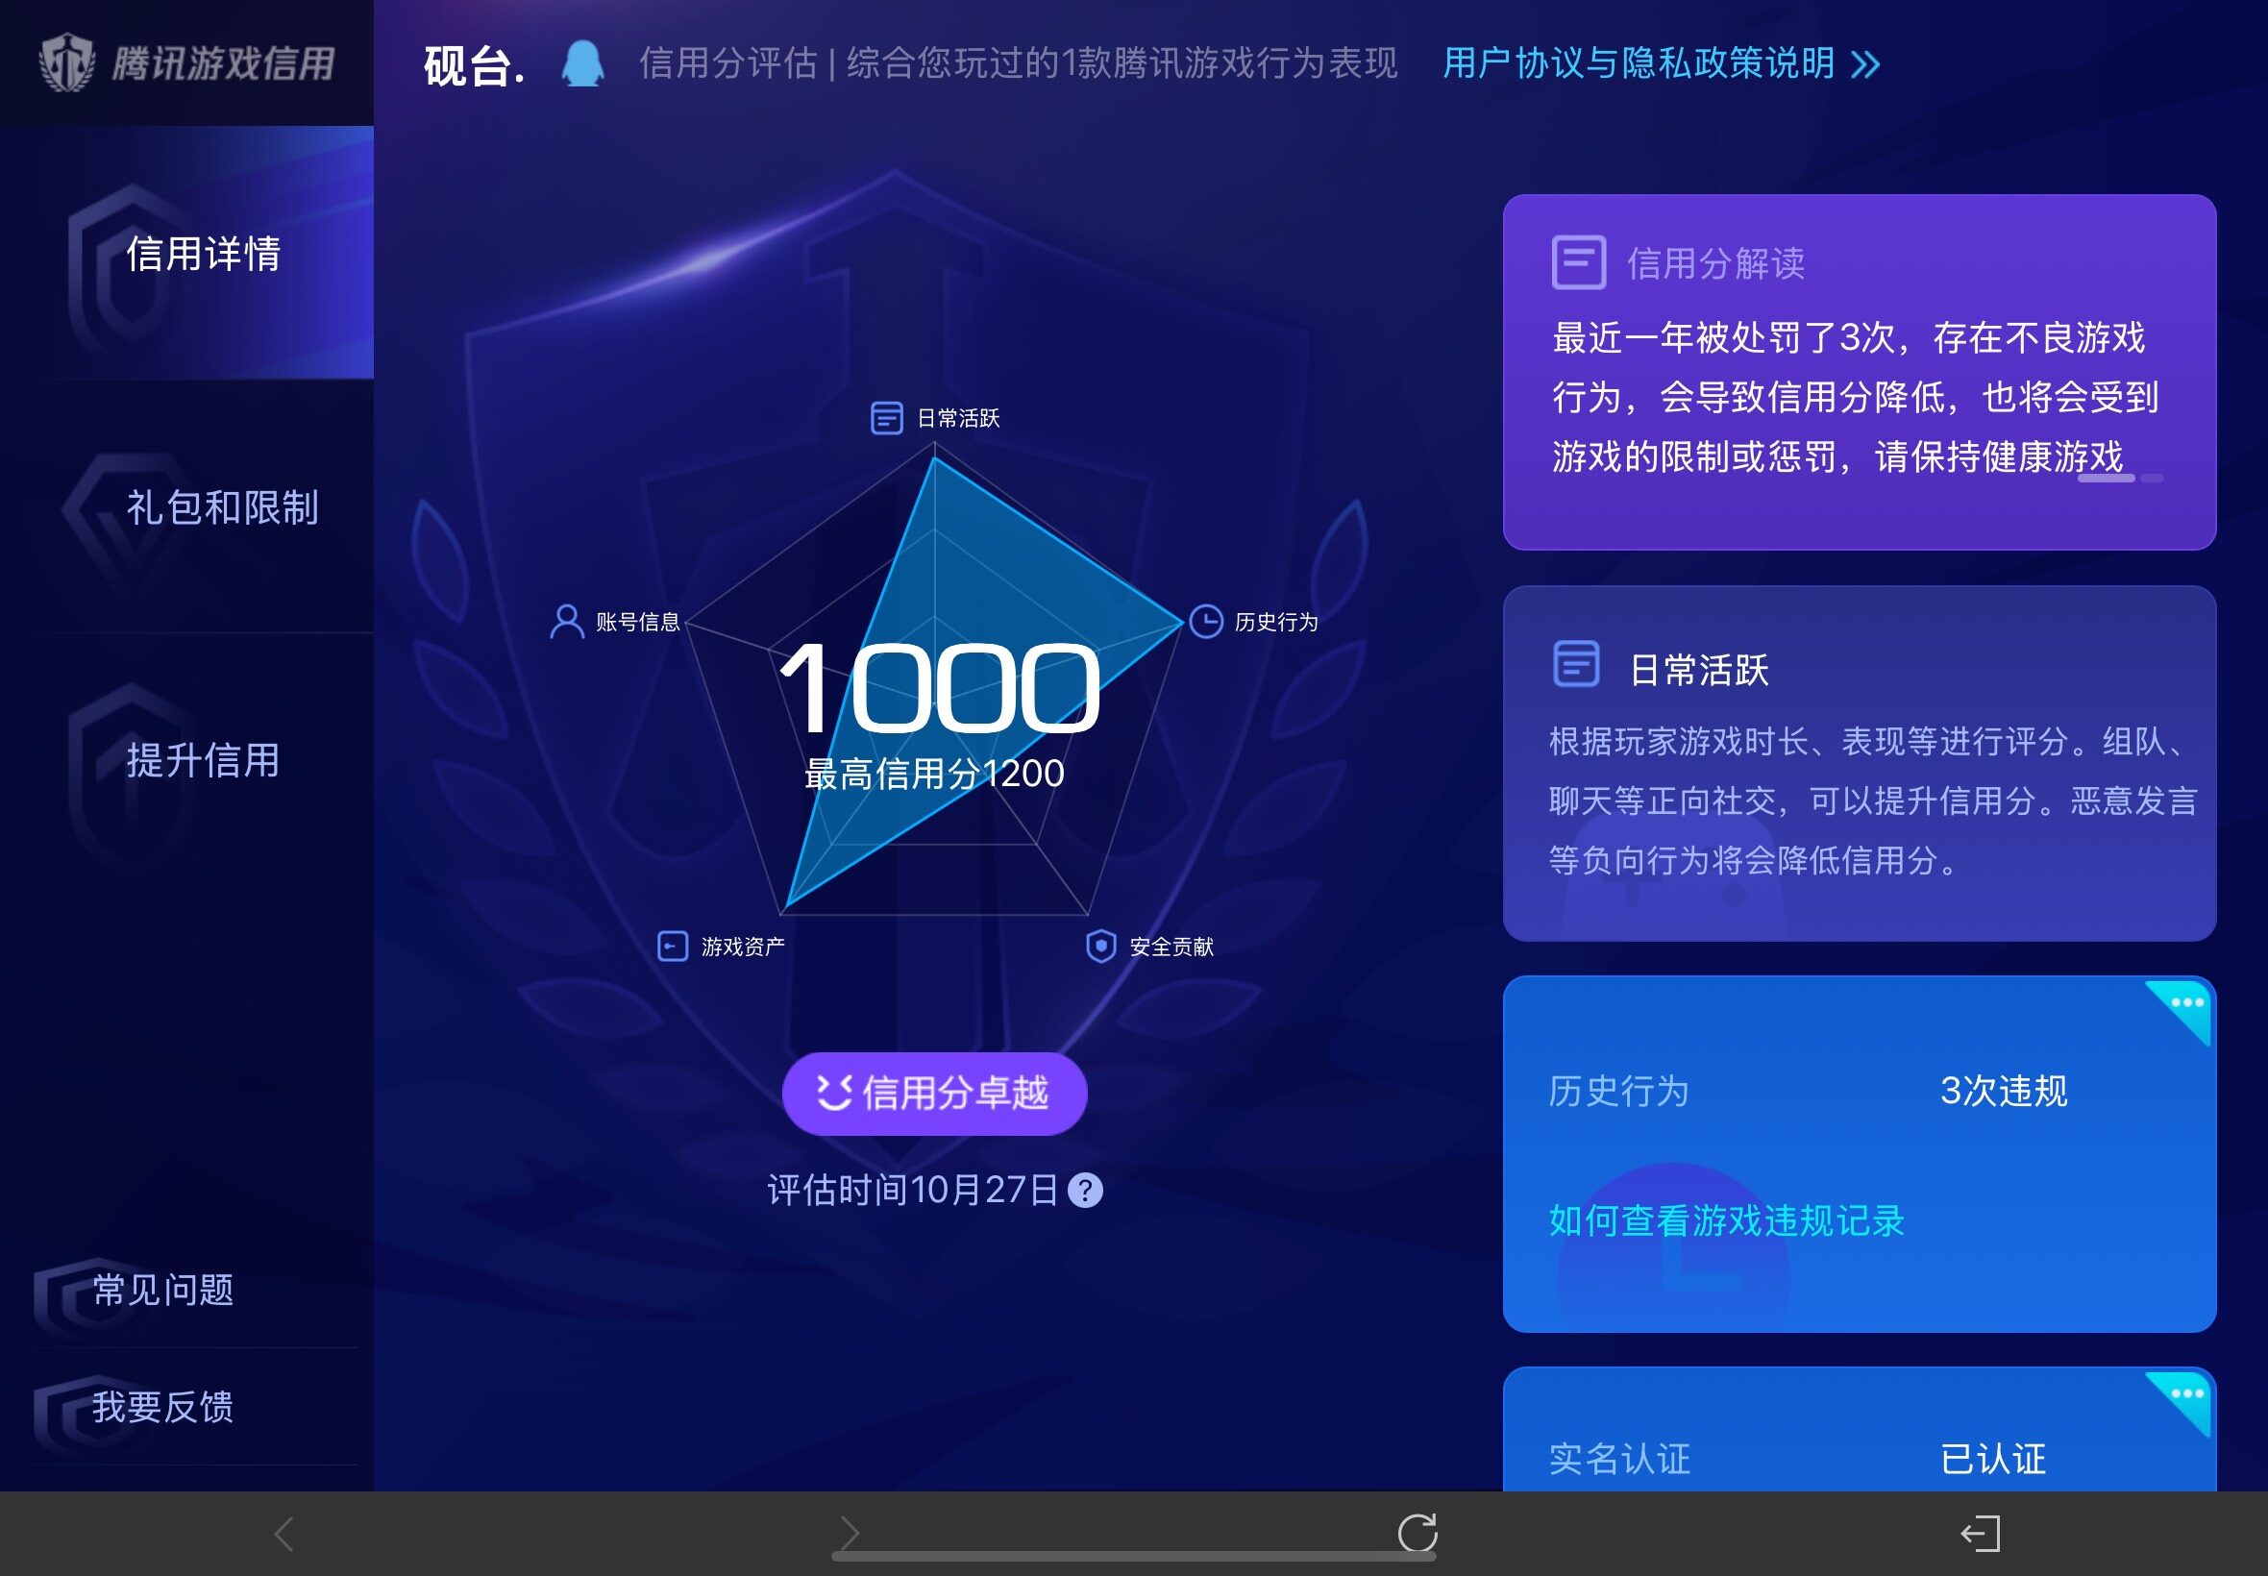Click the 信用分解读 heading text
Image resolution: width=2268 pixels, height=1576 pixels.
click(1716, 262)
